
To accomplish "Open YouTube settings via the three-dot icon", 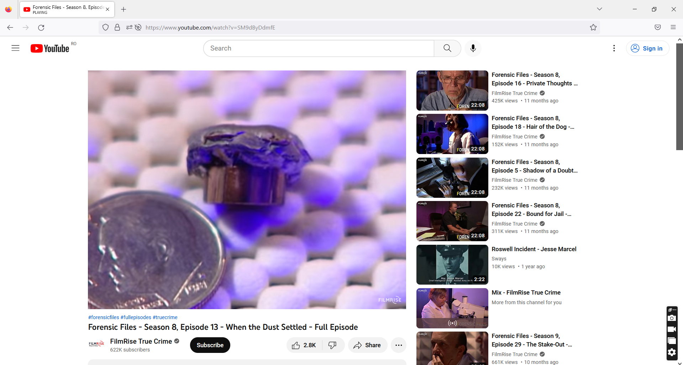I will [x=614, y=48].
